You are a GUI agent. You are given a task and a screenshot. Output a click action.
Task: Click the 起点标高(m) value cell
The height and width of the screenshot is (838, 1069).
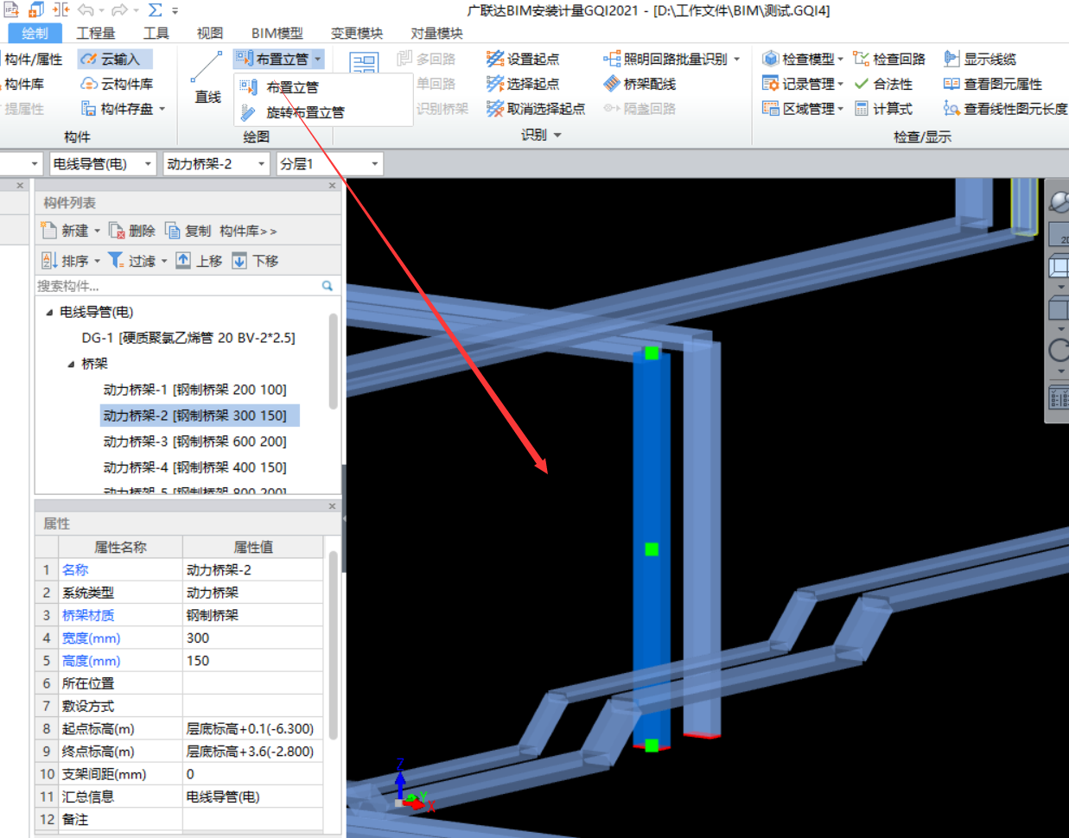[x=253, y=728]
